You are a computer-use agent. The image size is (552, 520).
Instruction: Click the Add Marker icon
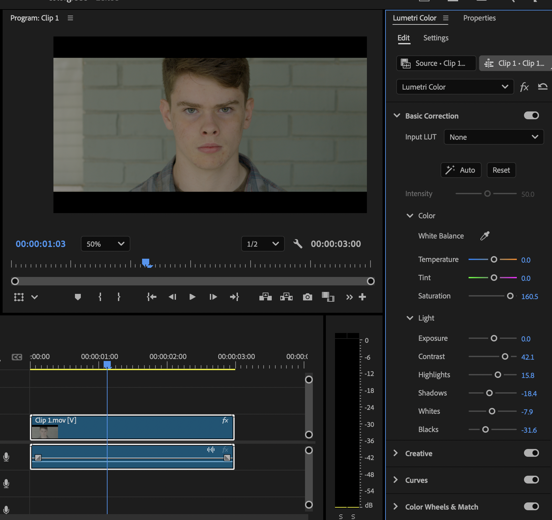click(78, 297)
